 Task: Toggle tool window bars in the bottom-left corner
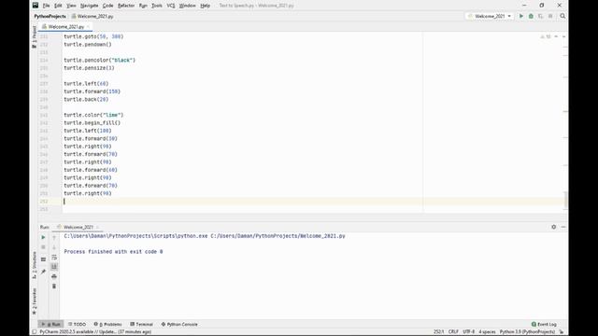click(x=35, y=332)
